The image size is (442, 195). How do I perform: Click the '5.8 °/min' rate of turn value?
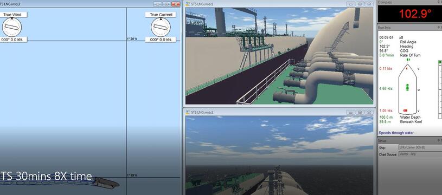pos(386,55)
